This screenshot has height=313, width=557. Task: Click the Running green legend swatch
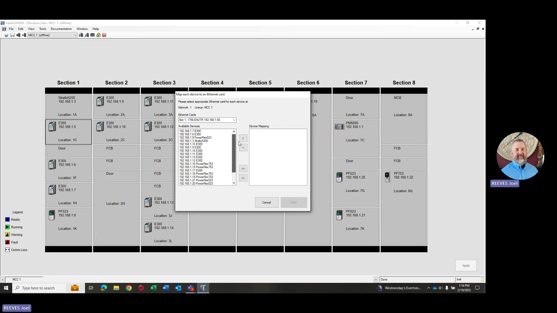tap(7, 227)
